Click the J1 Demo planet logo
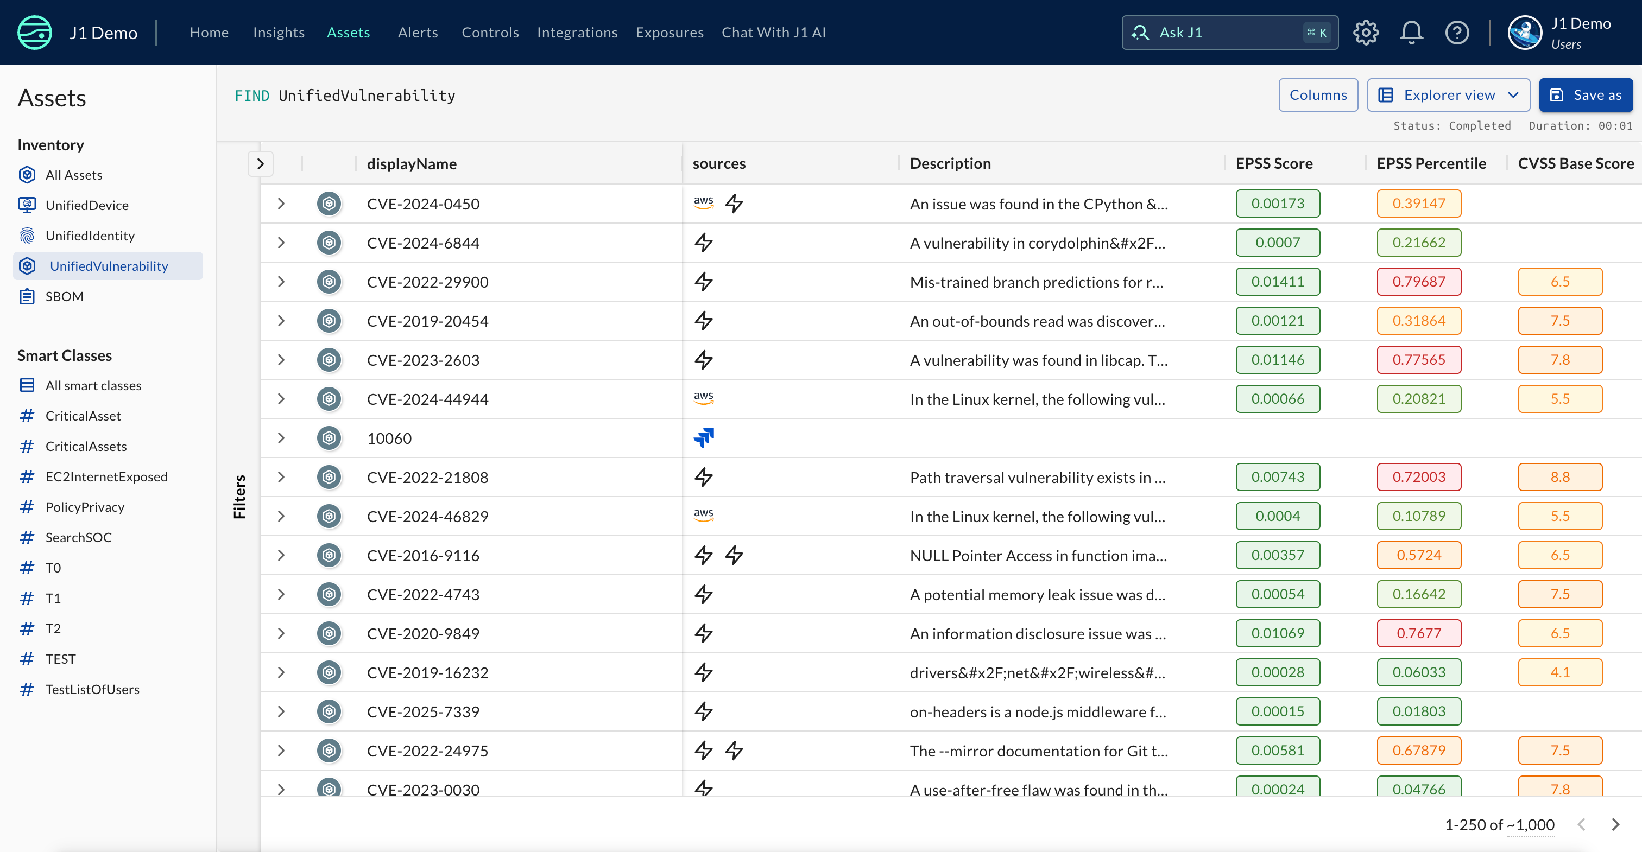Image resolution: width=1642 pixels, height=852 pixels. (34, 33)
